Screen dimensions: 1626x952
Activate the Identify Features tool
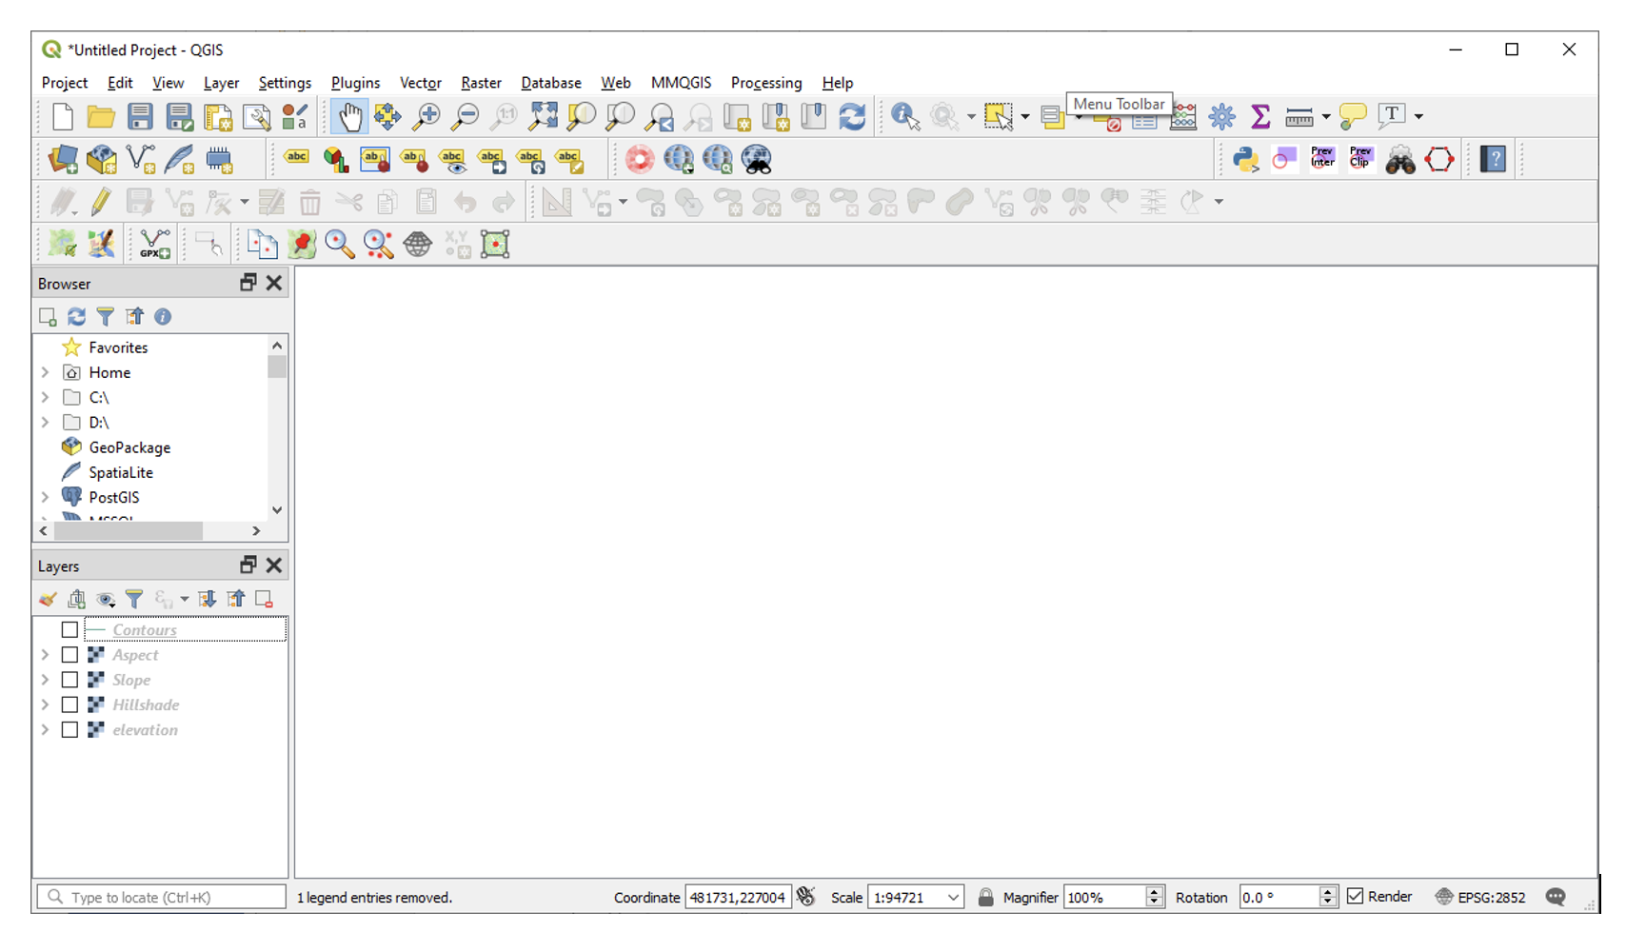tap(905, 117)
